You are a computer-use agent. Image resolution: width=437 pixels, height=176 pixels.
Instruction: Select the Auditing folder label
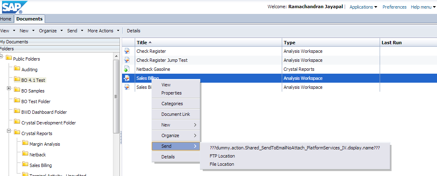pos(29,70)
